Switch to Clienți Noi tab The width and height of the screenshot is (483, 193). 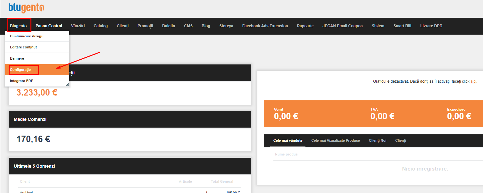(378, 140)
